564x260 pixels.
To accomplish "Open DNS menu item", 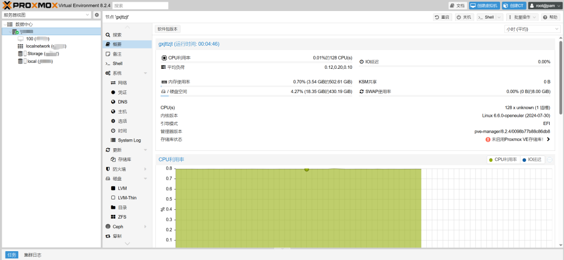I will tap(127, 102).
